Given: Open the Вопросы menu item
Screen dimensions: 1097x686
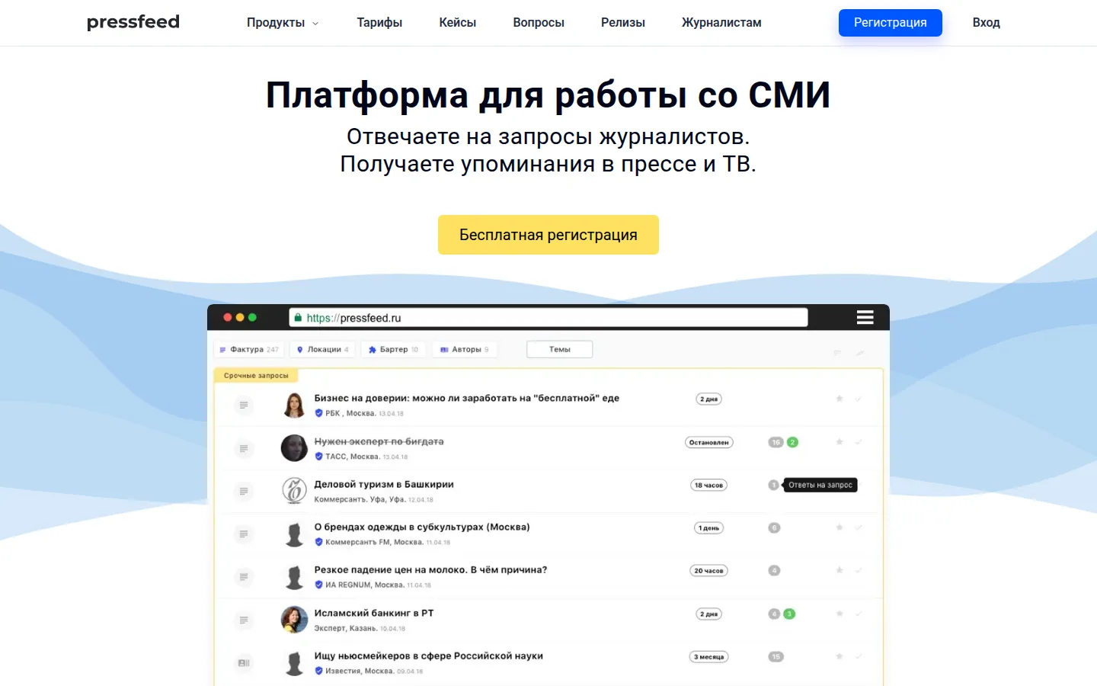Looking at the screenshot, I should [539, 23].
